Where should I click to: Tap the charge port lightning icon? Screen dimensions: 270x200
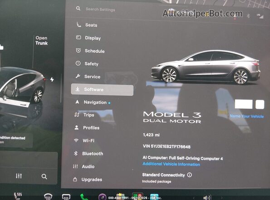click(52, 80)
